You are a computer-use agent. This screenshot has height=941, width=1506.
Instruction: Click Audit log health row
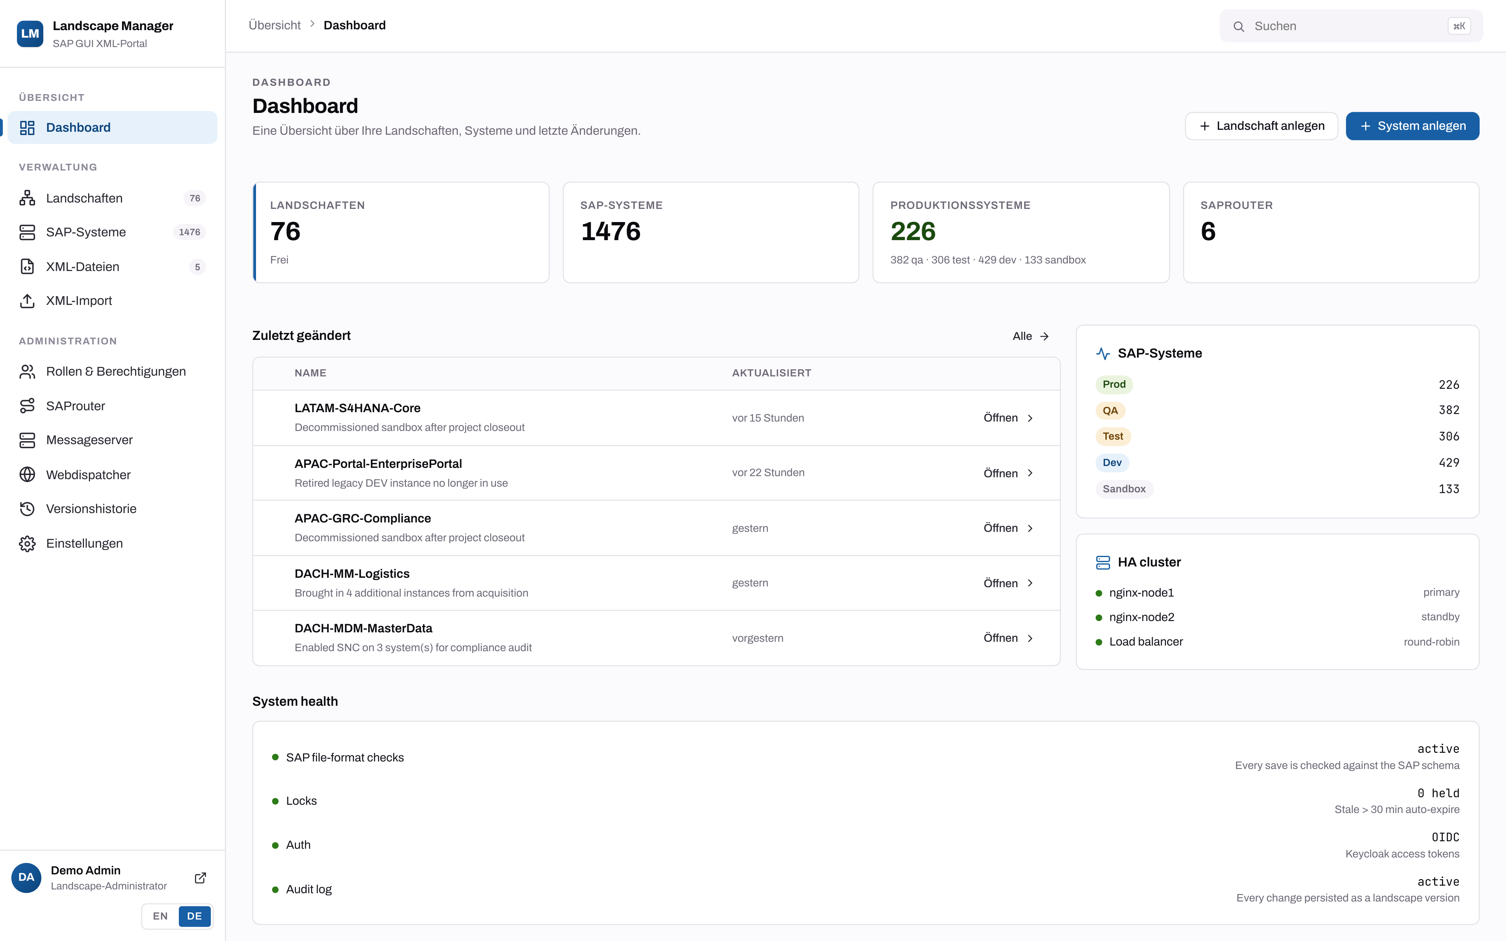point(866,889)
